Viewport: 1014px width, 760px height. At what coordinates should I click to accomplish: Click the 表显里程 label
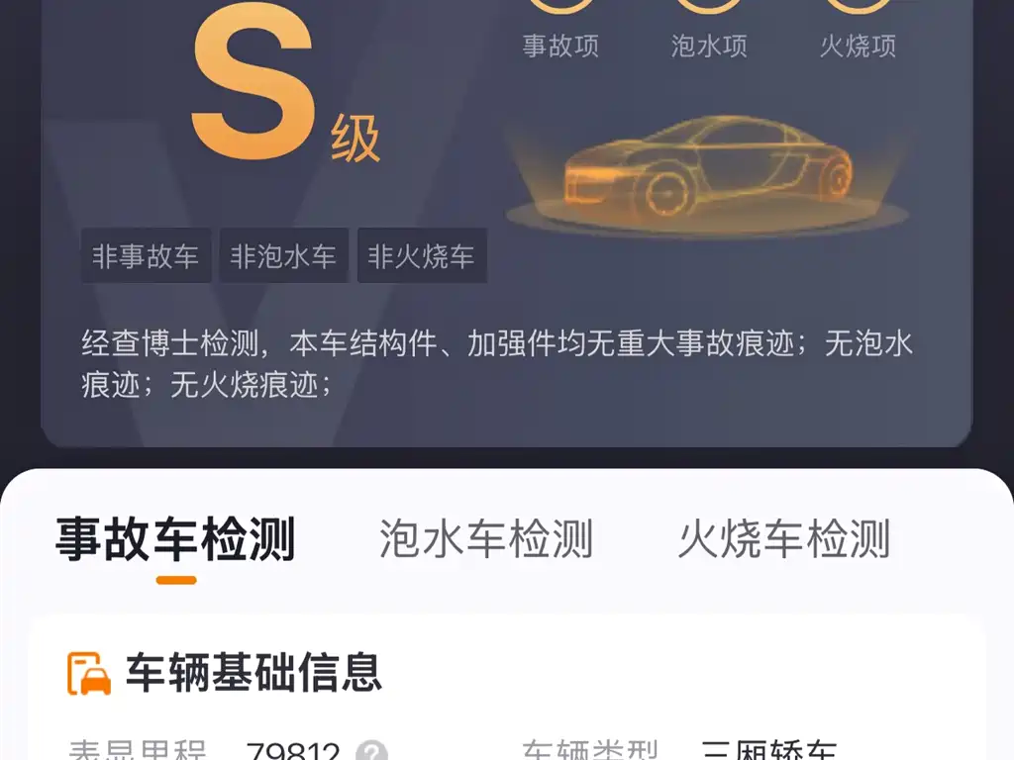click(137, 751)
